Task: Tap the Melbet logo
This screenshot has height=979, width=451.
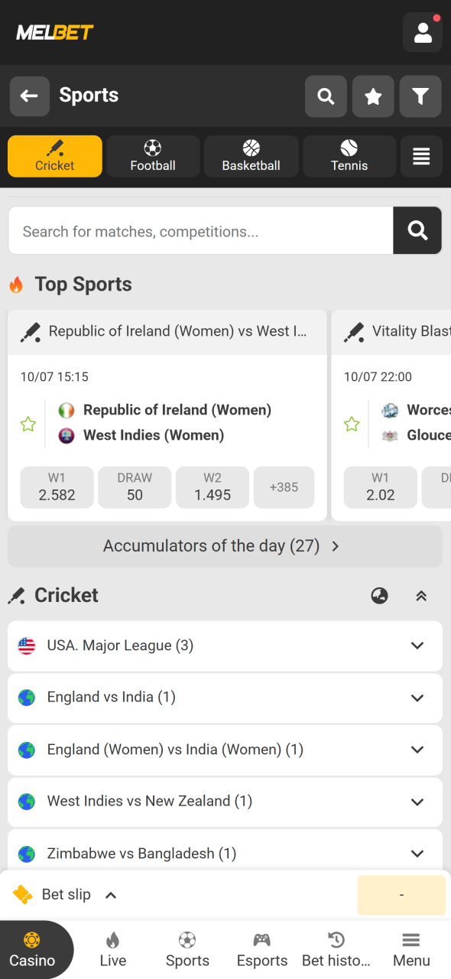Action: pos(55,32)
